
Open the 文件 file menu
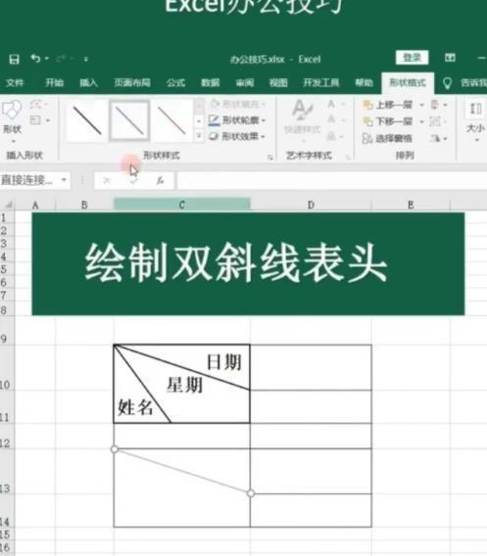pyautogui.click(x=15, y=83)
